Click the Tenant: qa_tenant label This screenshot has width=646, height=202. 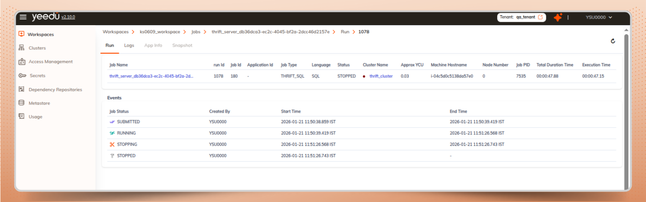[517, 17]
